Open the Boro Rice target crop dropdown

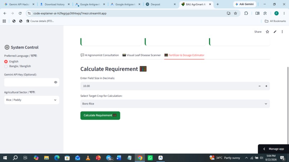pos(175,104)
